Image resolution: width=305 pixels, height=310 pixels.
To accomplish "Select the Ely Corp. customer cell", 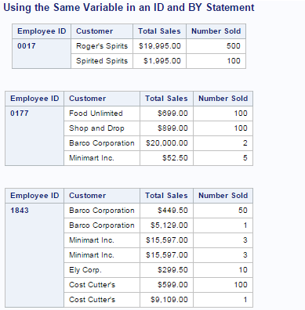I will (x=102, y=270).
